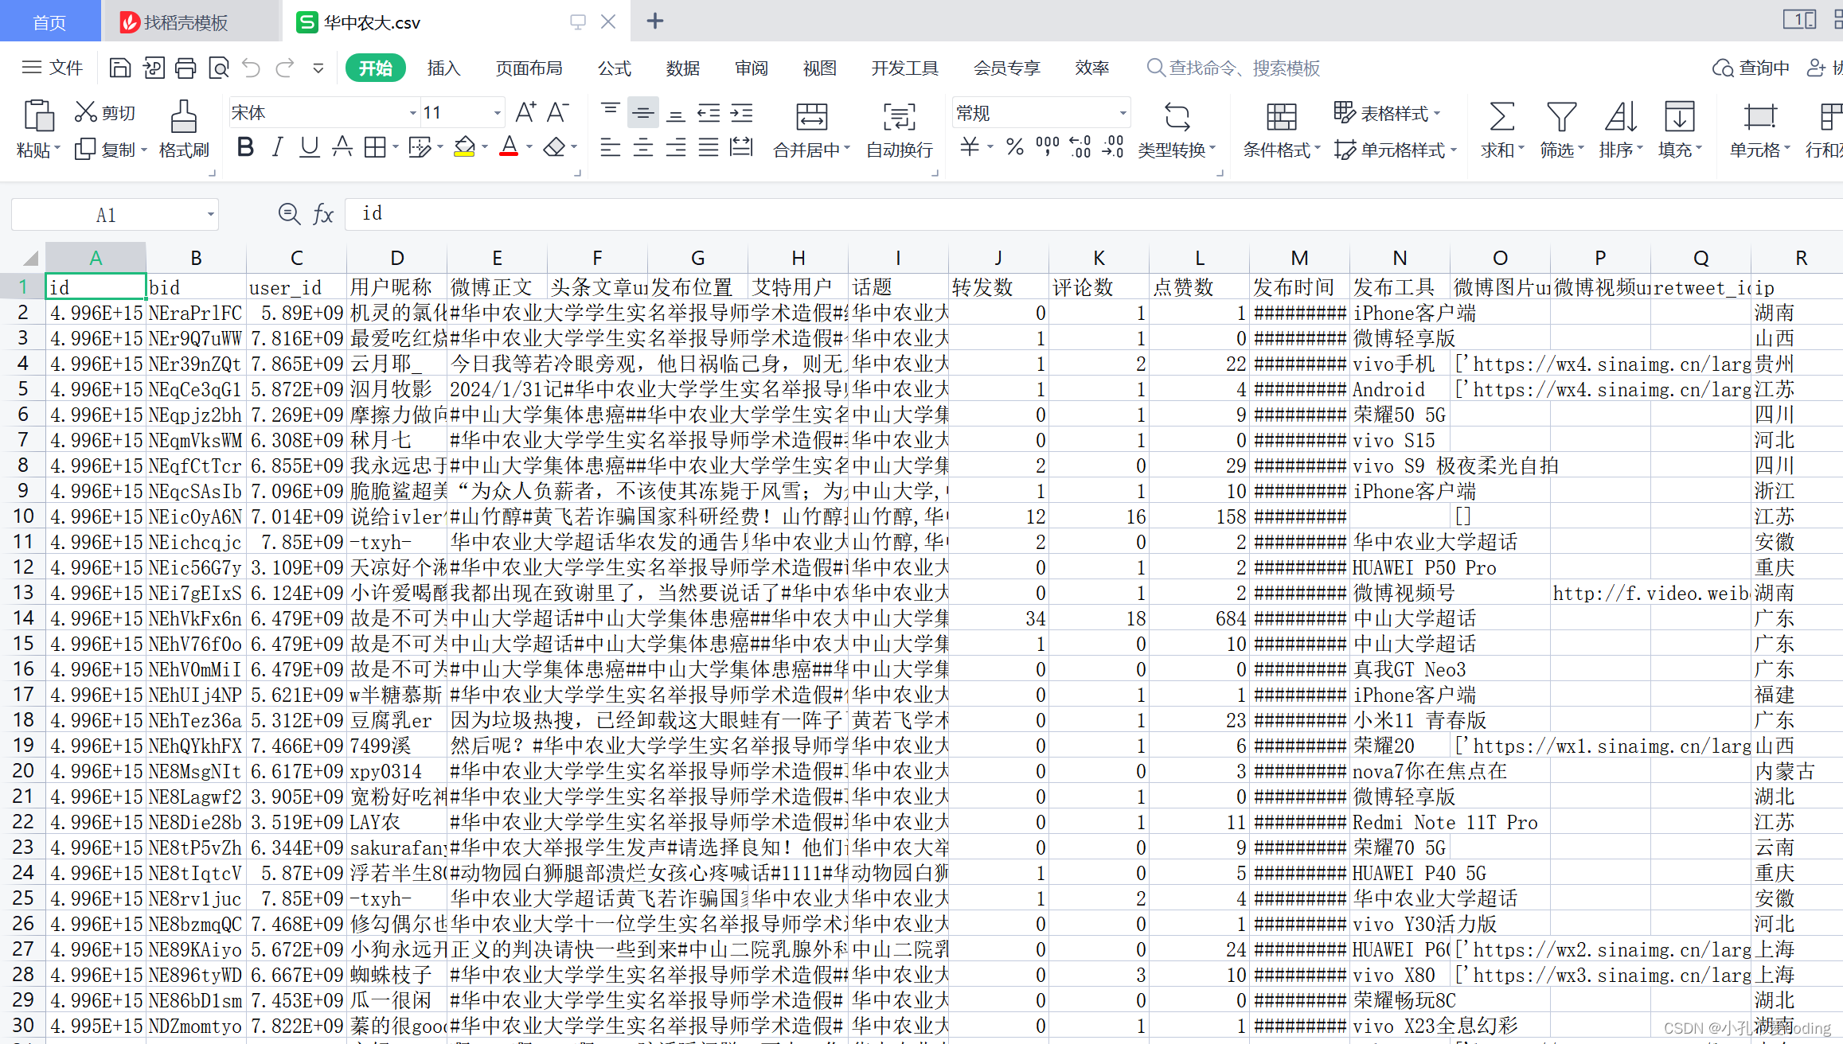This screenshot has height=1044, width=1843.
Task: Apply thousands separator format
Action: (x=1047, y=147)
